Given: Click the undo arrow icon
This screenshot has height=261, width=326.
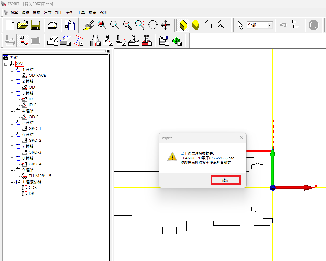Looking at the screenshot, I should coord(283,25).
